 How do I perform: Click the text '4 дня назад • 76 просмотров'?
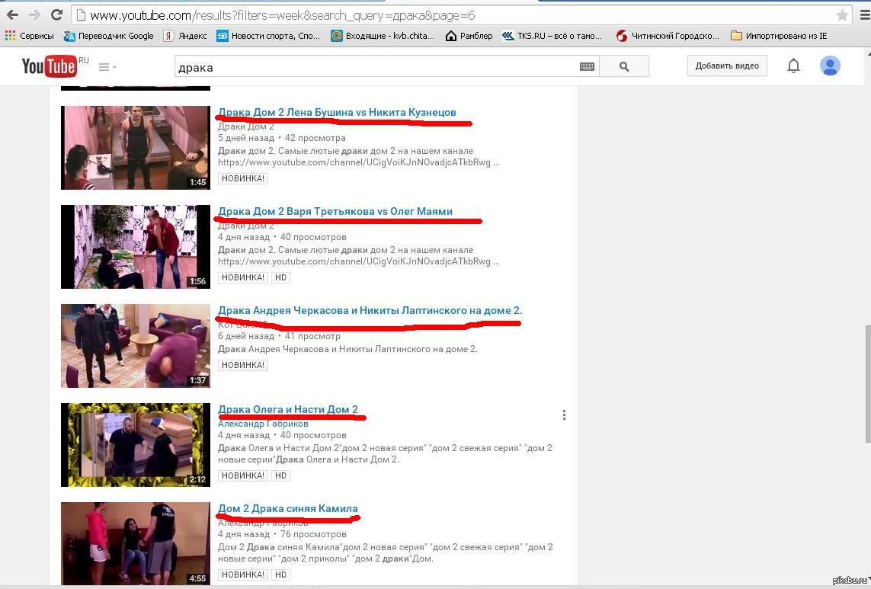(282, 534)
